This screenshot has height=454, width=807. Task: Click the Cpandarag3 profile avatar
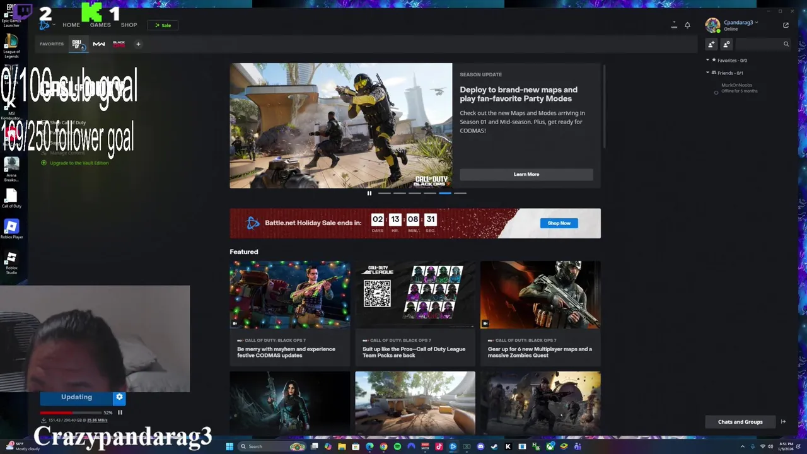point(712,25)
